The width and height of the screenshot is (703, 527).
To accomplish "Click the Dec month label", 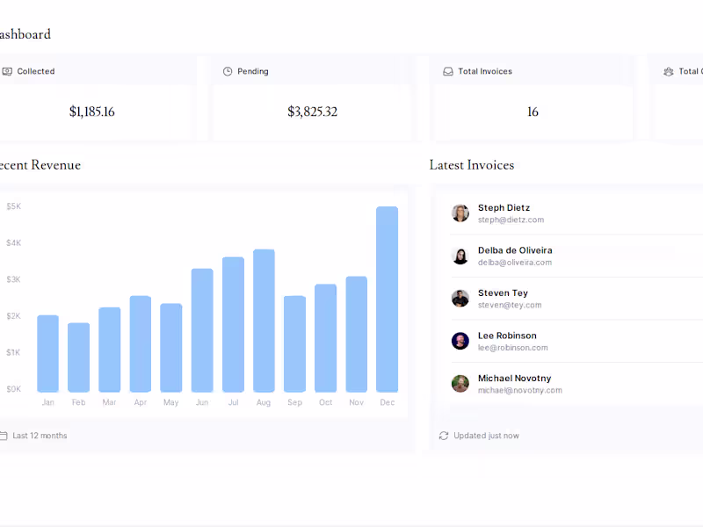I will coord(388,402).
